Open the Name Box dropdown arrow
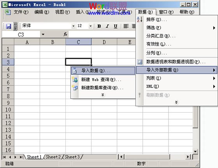218x168 pixels. tap(43, 34)
